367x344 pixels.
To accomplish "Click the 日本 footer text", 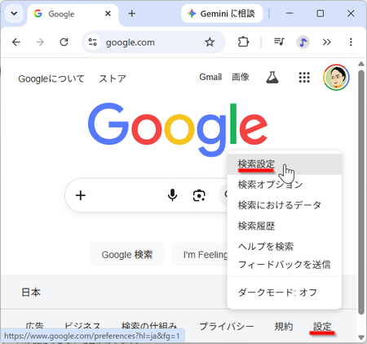I will coord(31,293).
